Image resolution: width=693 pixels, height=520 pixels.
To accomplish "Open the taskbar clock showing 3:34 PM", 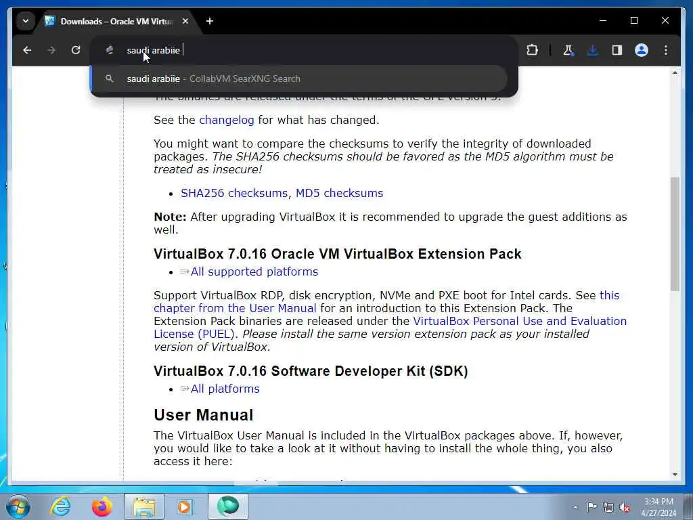I will point(658,507).
